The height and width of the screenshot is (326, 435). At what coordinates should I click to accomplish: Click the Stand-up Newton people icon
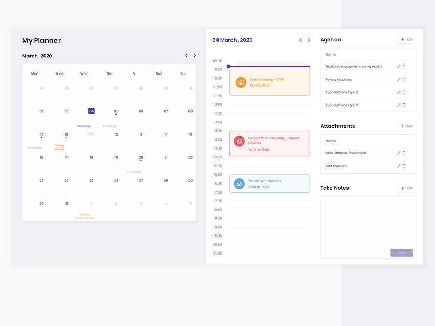[239, 184]
